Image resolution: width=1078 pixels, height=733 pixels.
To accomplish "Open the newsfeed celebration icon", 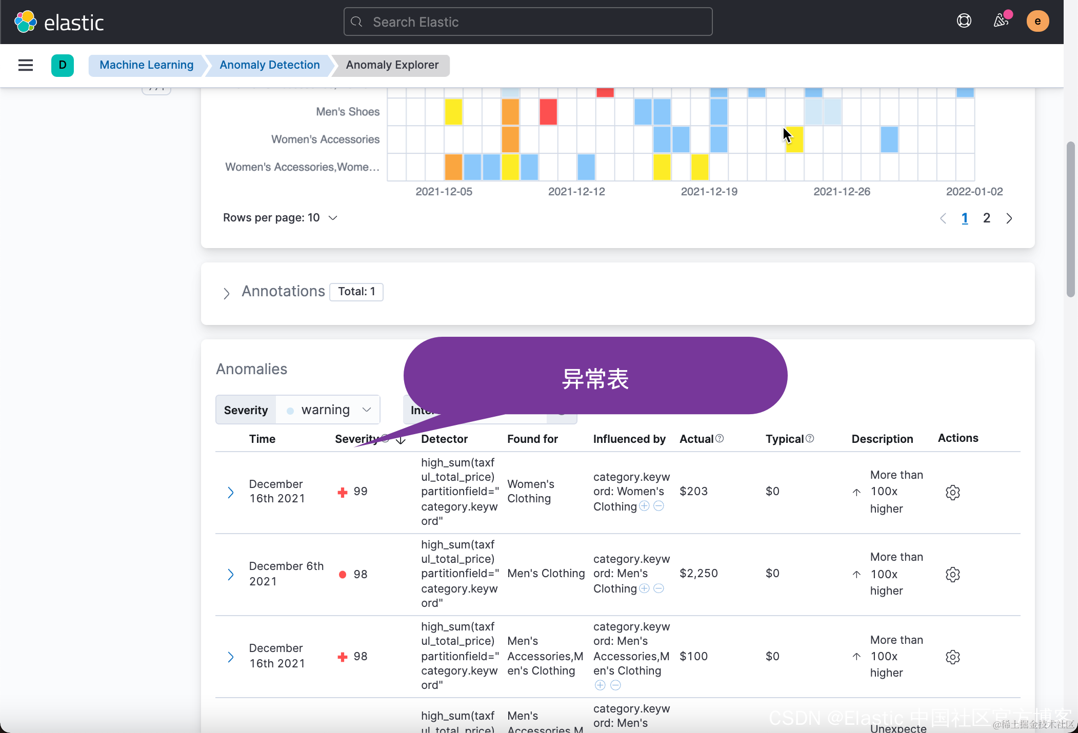I will pyautogui.click(x=1001, y=21).
